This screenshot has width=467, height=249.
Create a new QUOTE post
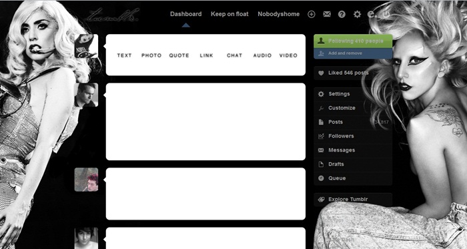179,55
